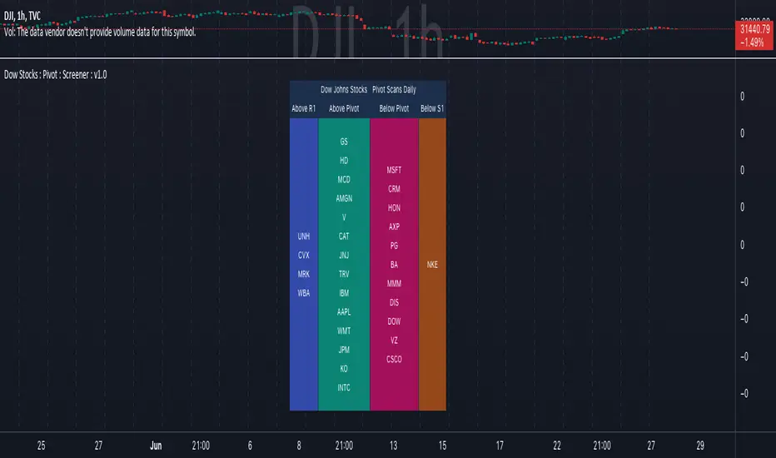The height and width of the screenshot is (458, 776).
Task: Pick the AMGN ticker
Action: (344, 198)
